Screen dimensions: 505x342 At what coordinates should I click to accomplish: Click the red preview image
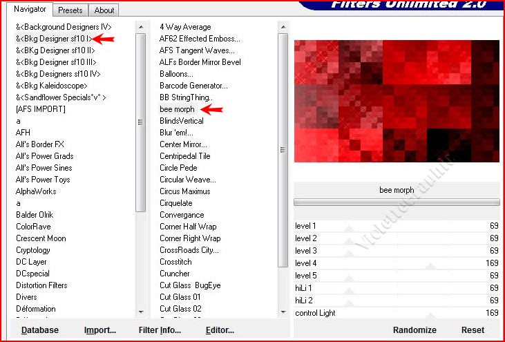coord(397,106)
